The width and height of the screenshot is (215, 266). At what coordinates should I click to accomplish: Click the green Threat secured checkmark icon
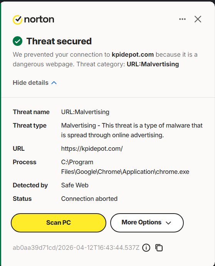[x=17, y=41]
